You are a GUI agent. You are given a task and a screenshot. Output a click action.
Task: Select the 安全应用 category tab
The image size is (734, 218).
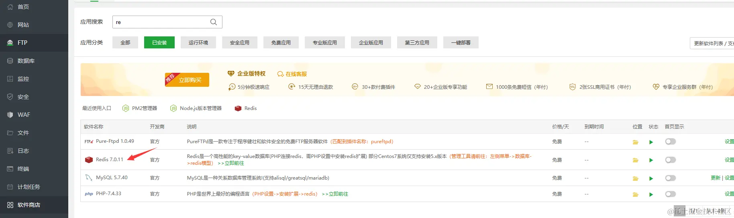pos(240,42)
